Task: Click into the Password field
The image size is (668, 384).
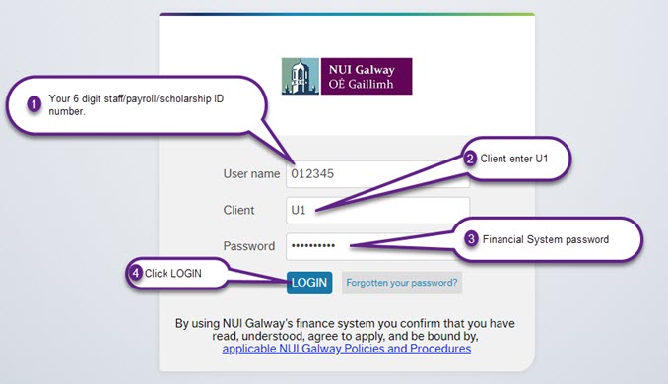Action: pos(378,246)
